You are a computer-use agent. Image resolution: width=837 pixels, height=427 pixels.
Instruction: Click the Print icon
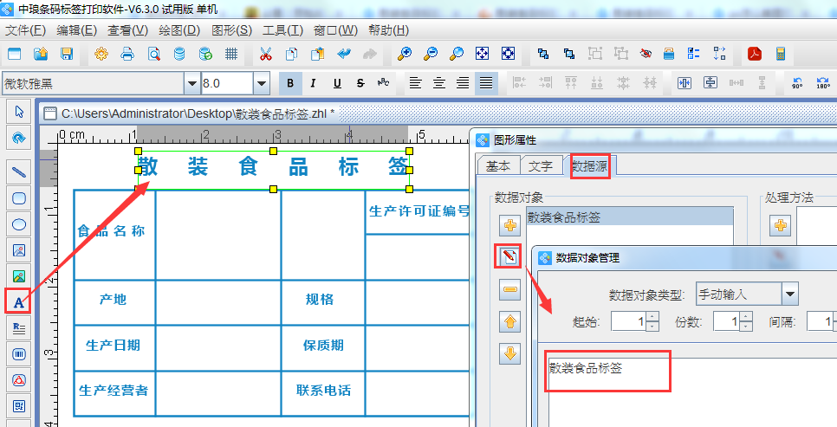127,54
